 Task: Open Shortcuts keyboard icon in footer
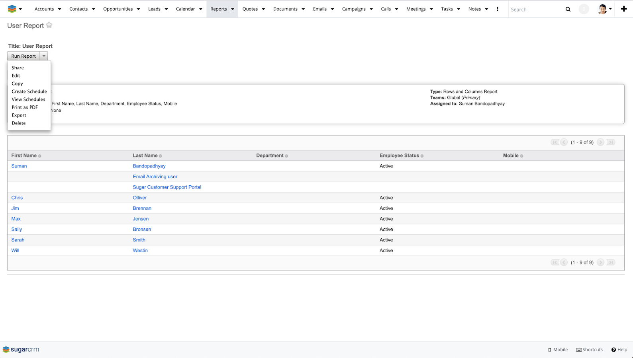click(589, 350)
